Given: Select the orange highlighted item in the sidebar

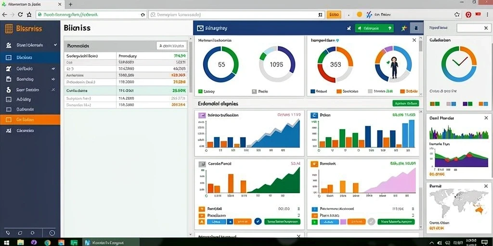Looking at the screenshot, I should [x=30, y=120].
